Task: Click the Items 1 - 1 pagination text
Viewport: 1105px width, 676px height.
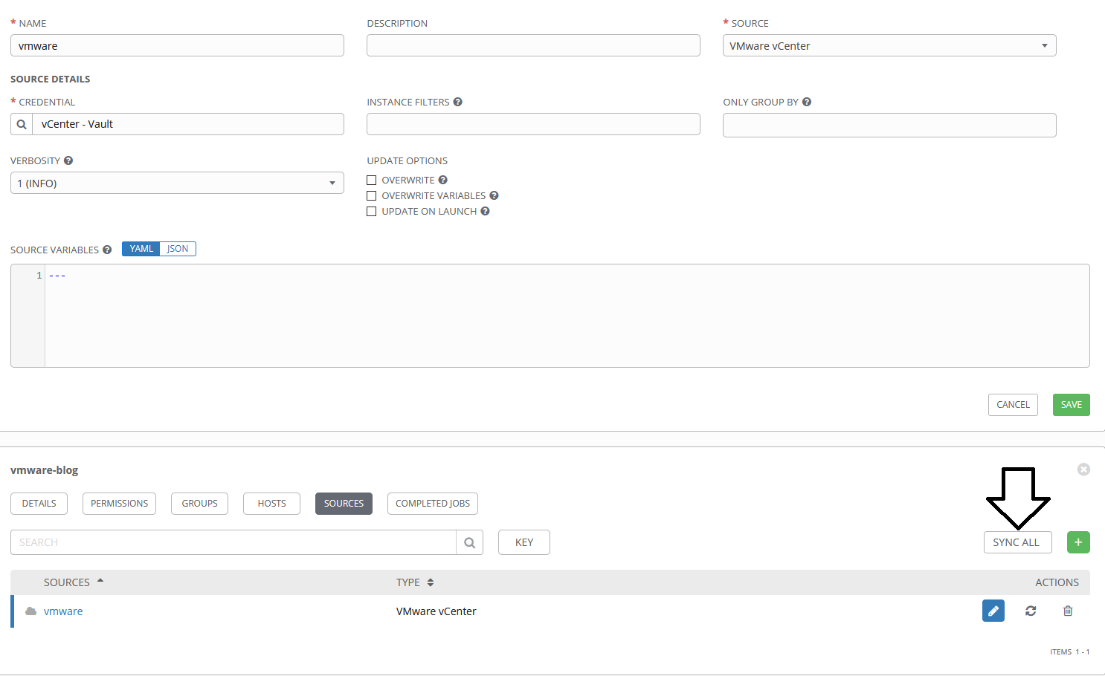Action: [1070, 651]
